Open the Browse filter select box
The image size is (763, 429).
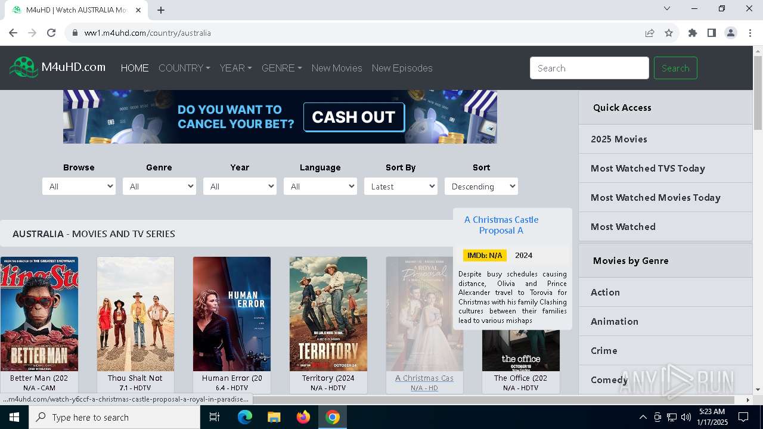pyautogui.click(x=79, y=186)
